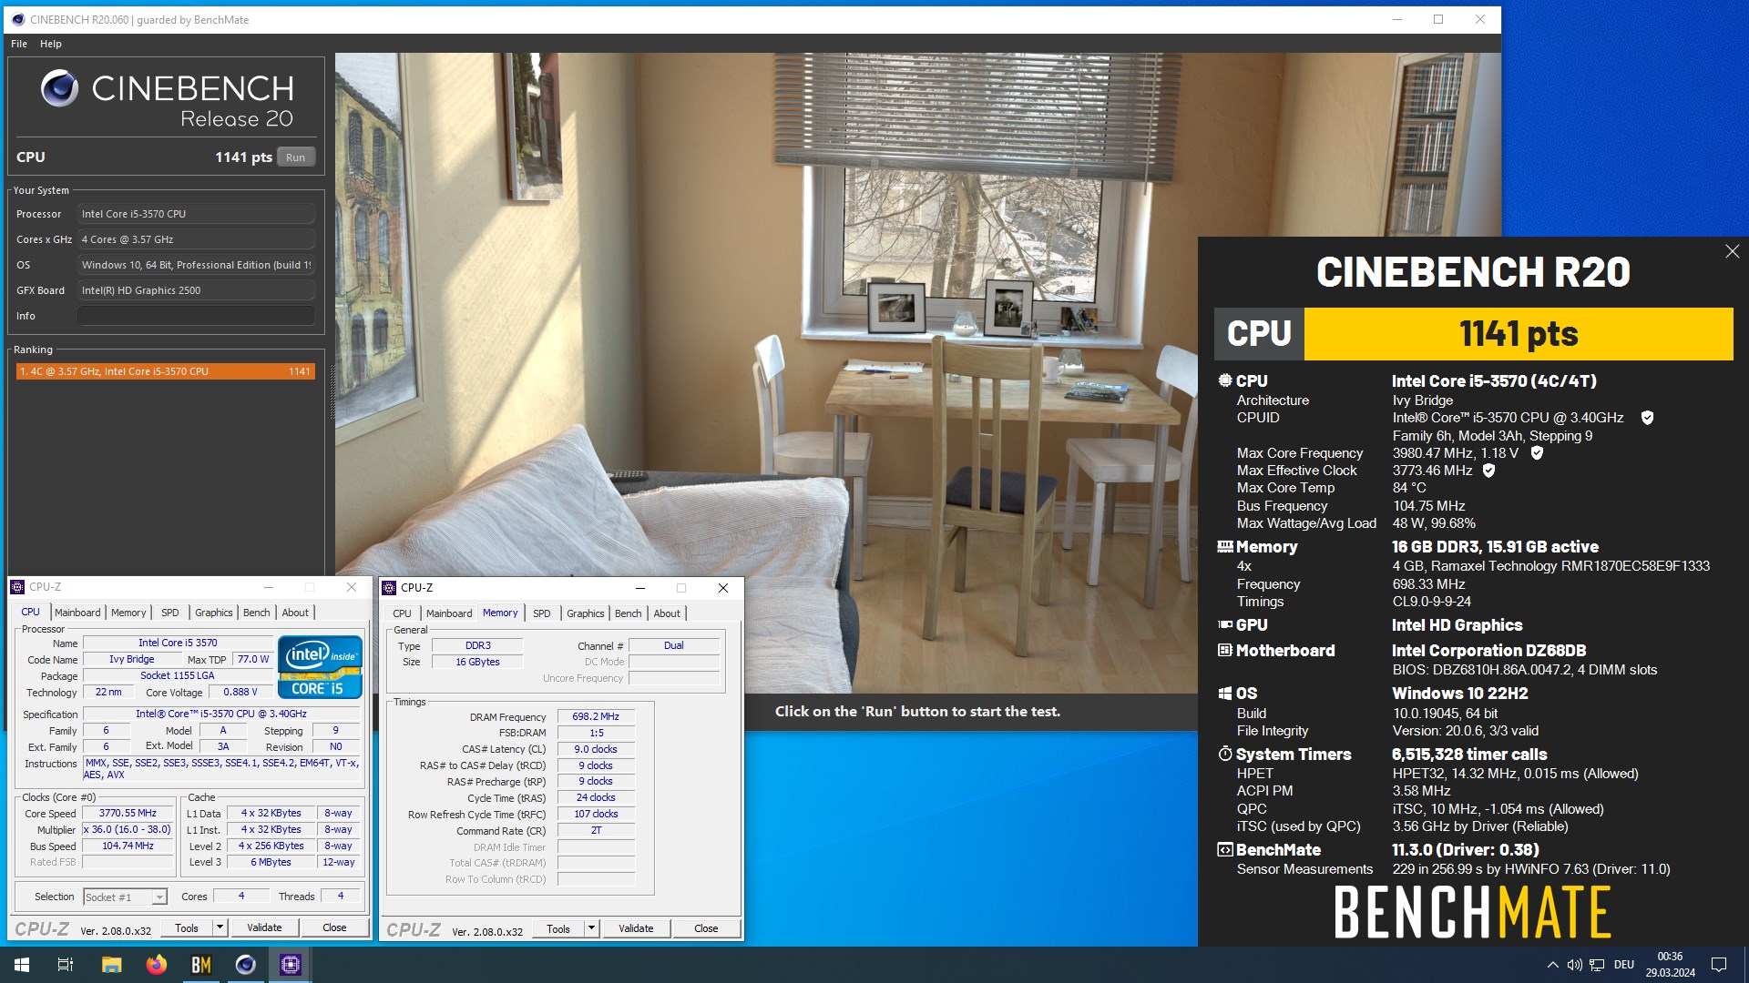Switch to BenchMate taskbar icon

pyautogui.click(x=201, y=965)
